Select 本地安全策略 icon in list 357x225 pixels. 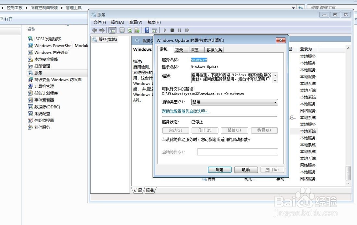tap(30, 59)
